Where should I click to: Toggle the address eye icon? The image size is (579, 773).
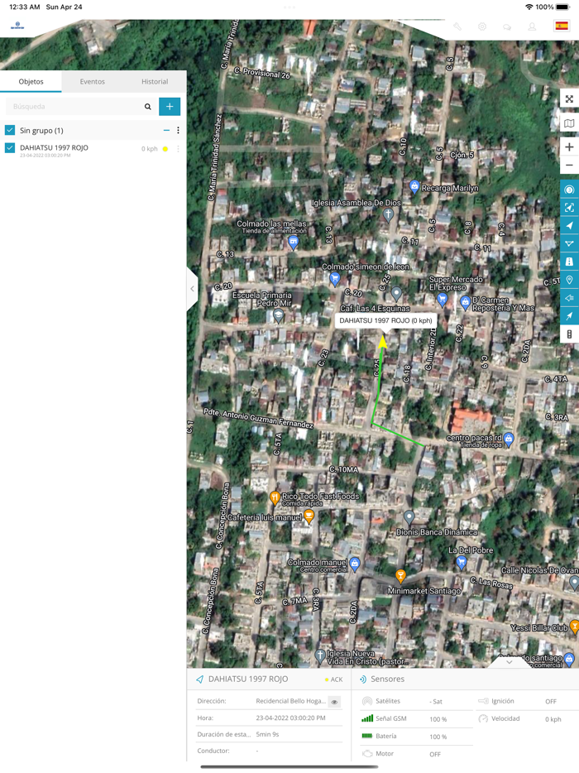334,702
